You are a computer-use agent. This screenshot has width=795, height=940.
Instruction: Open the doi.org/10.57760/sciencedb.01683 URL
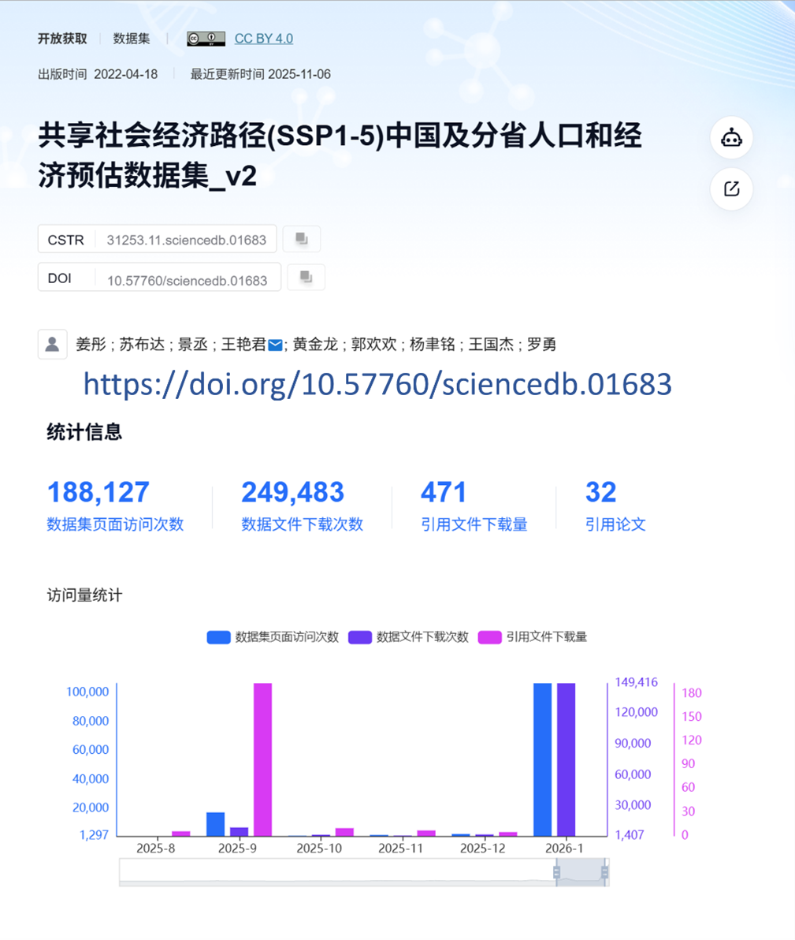(x=377, y=384)
